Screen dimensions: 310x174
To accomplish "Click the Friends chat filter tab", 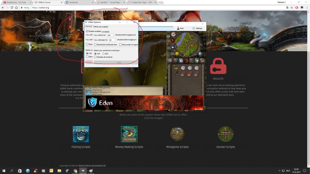I will click(120, 111).
